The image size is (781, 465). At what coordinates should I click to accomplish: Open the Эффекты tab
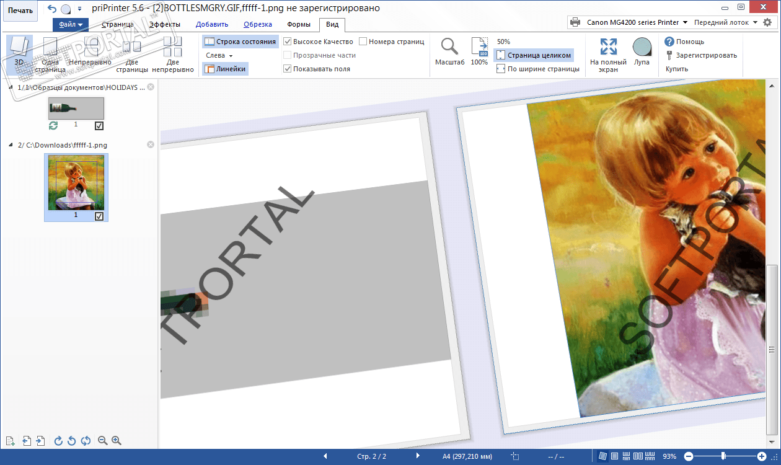pyautogui.click(x=165, y=25)
